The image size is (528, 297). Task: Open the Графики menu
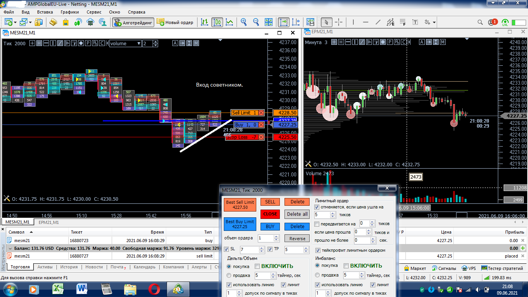coord(70,12)
